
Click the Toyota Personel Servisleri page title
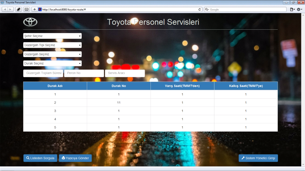tap(153, 22)
